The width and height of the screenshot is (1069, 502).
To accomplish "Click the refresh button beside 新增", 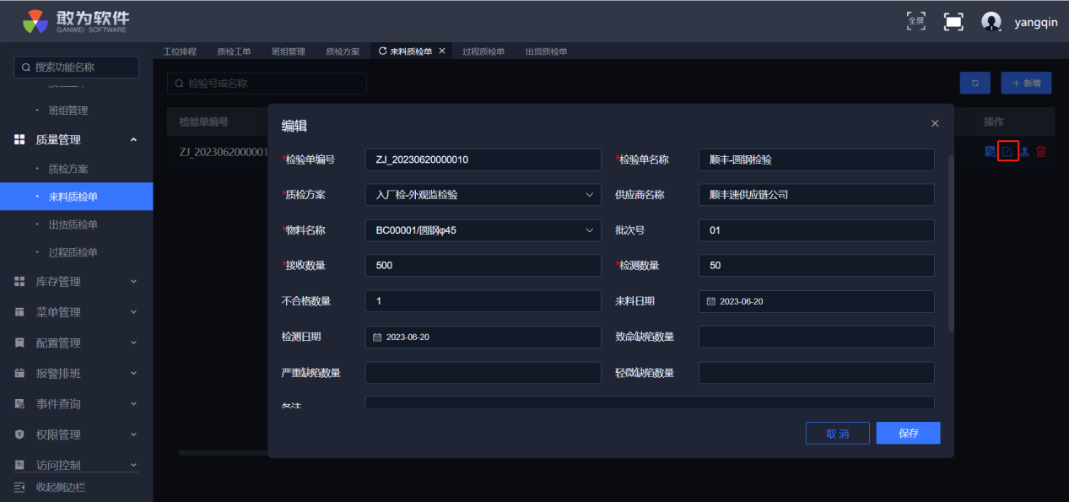I will [x=975, y=83].
